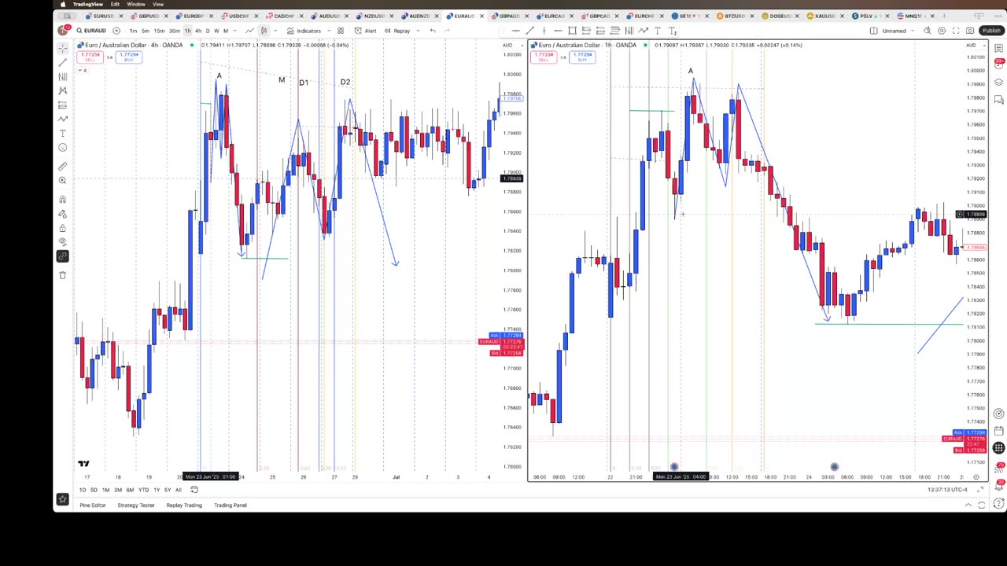Screen dimensions: 1007x566
Task: Take a chart snapshot with camera icon
Action: click(970, 31)
